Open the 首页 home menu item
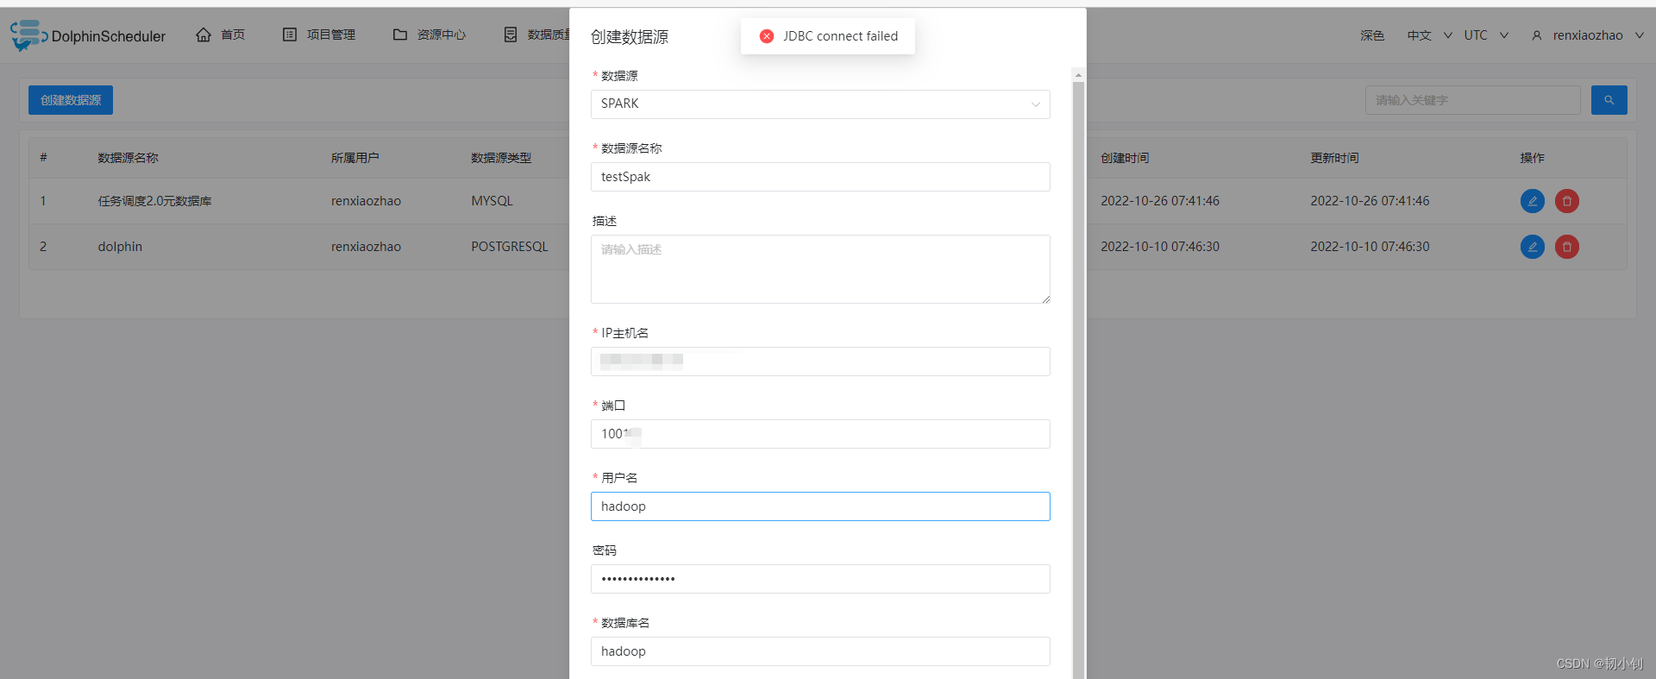 (221, 35)
